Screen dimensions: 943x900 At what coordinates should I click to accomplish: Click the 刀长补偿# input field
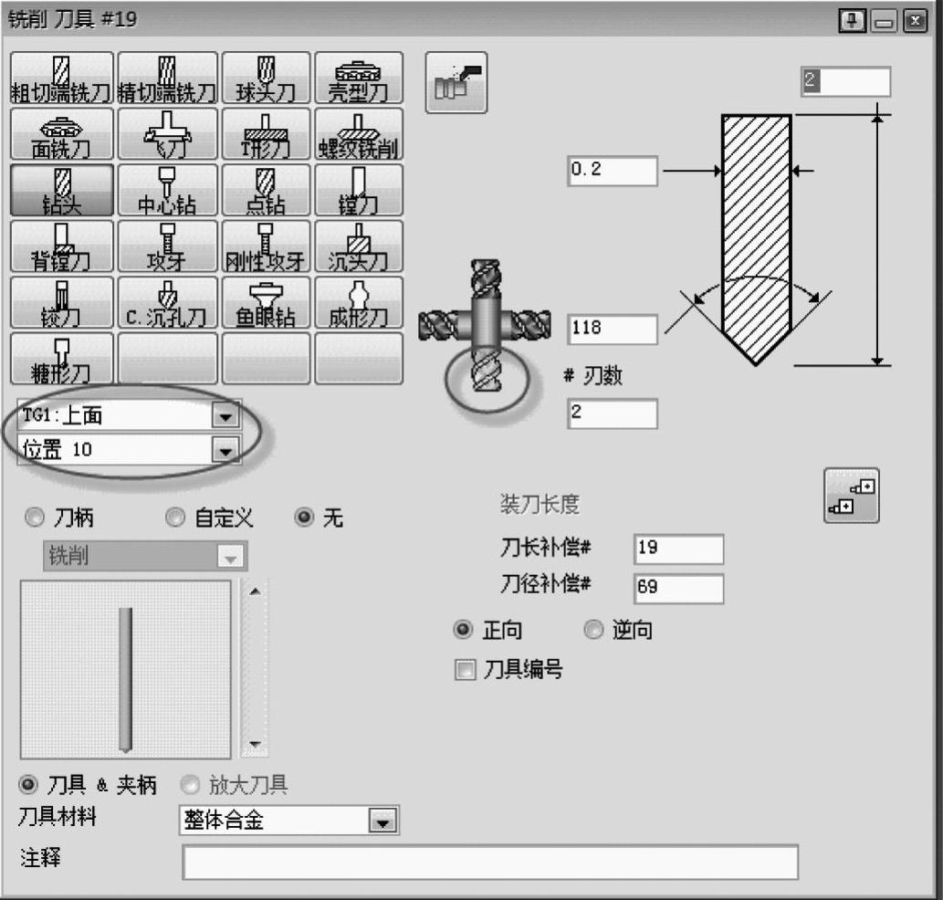point(677,549)
